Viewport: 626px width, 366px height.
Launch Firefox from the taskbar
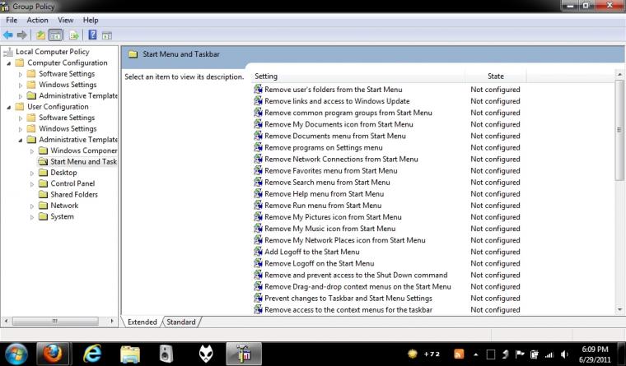(52, 353)
